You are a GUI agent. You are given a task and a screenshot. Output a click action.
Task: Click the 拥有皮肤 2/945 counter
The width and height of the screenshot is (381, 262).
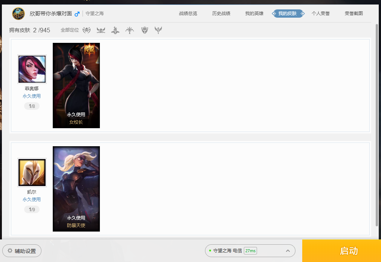coord(30,30)
